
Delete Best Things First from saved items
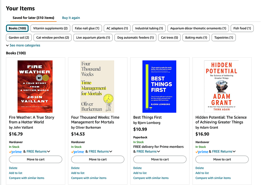pyautogui.click(x=137, y=168)
